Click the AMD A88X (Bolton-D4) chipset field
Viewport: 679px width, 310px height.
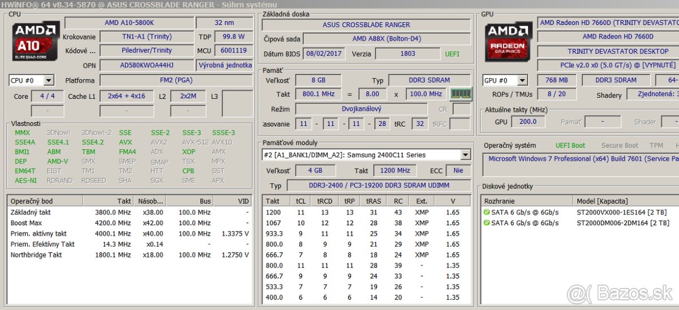pyautogui.click(x=386, y=38)
